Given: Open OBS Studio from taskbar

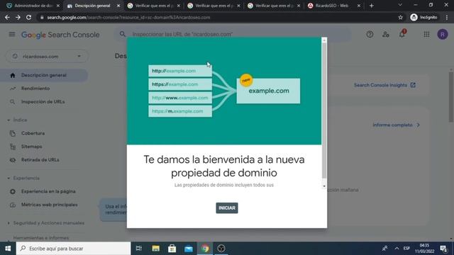Looking at the screenshot, I should point(221,249).
